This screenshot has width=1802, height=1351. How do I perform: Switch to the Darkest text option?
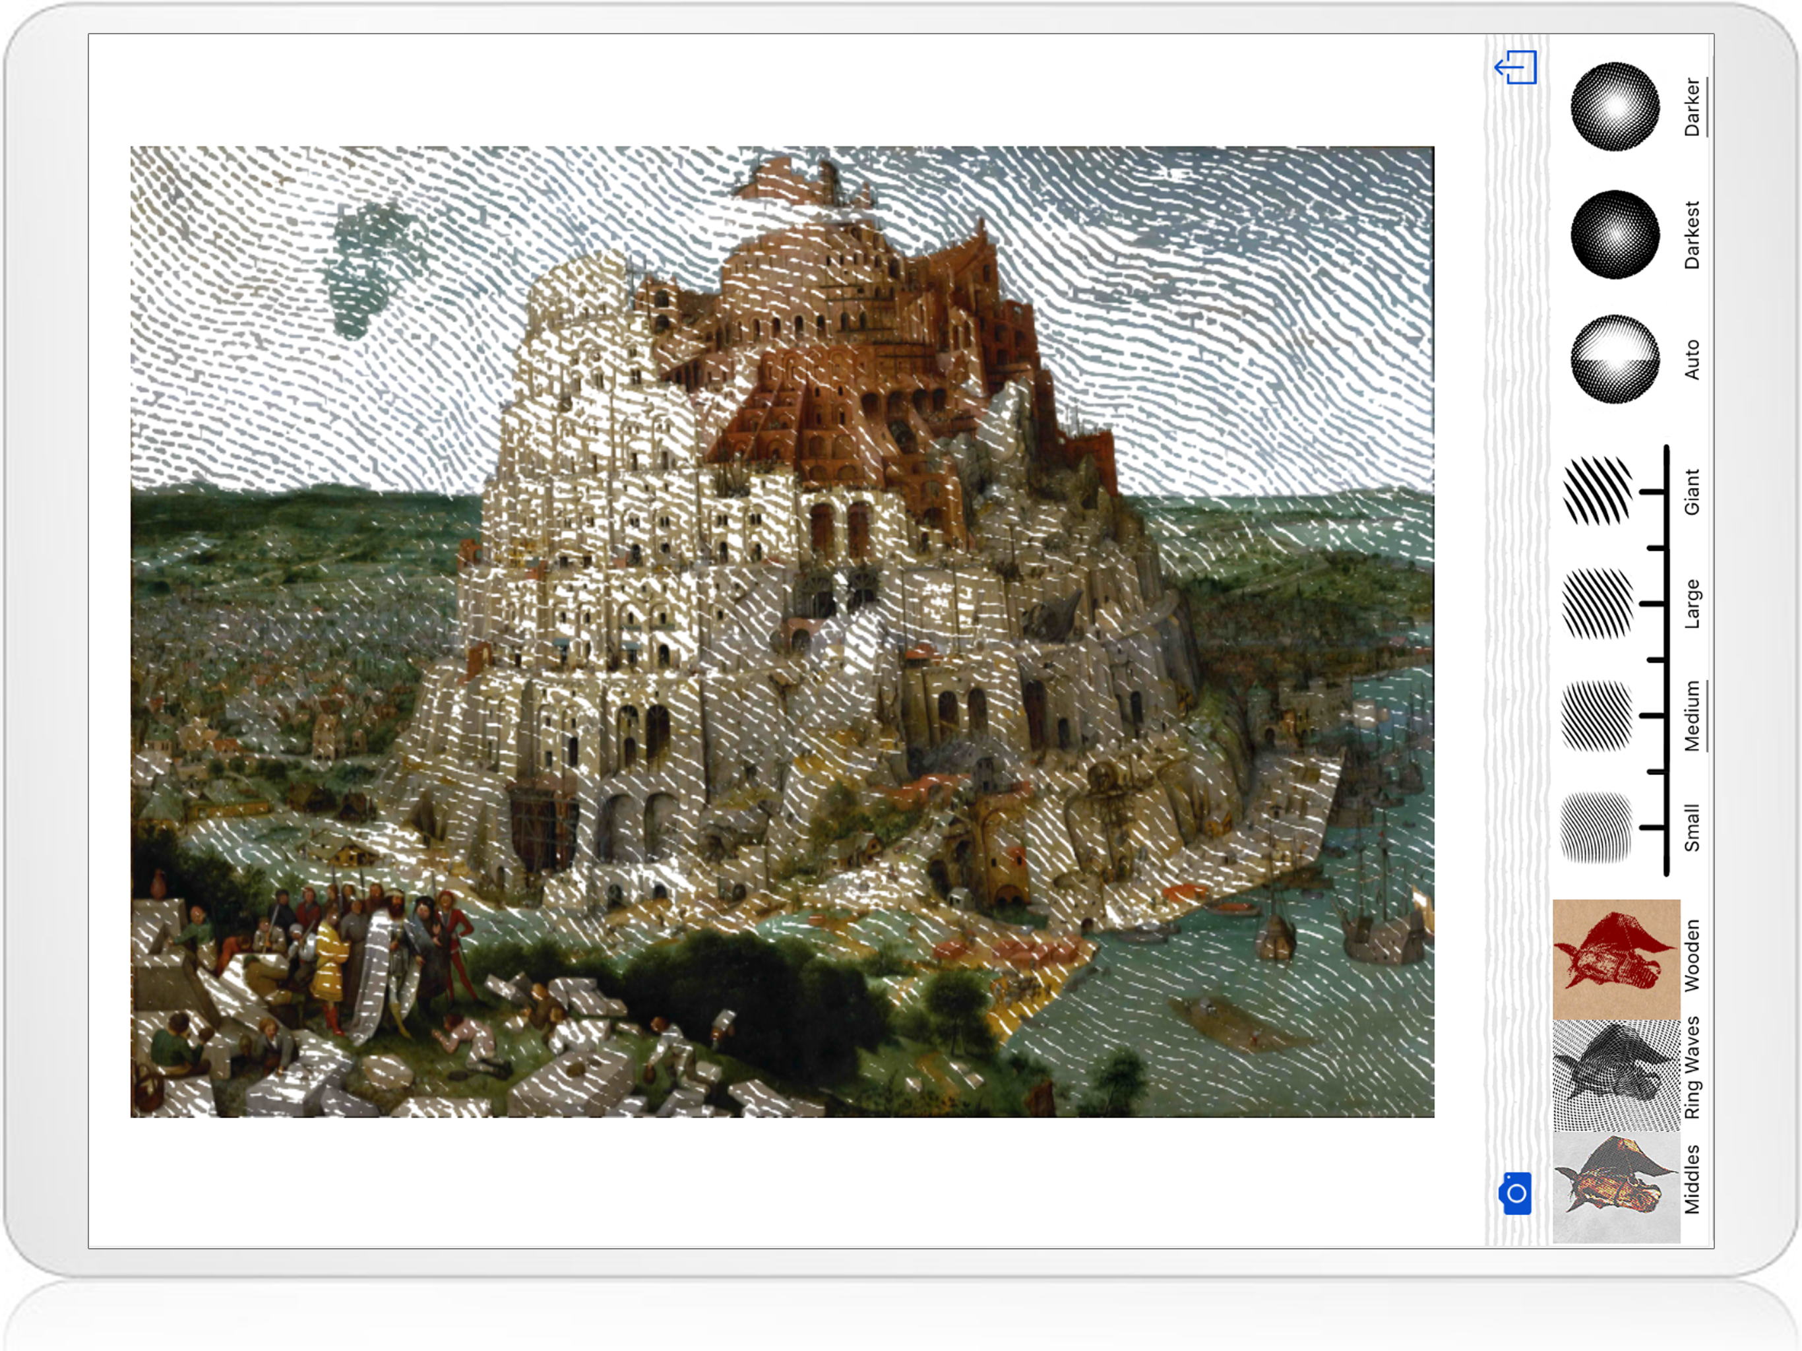[1692, 235]
